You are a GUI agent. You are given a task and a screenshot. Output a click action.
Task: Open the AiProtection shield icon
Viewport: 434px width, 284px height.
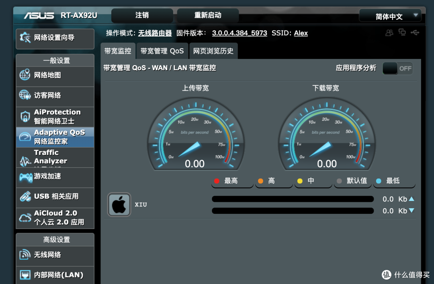[x=25, y=117]
